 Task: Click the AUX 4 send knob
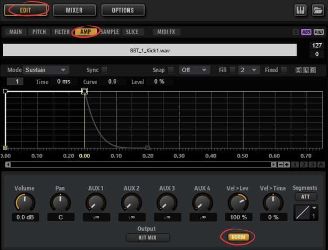[x=202, y=202]
